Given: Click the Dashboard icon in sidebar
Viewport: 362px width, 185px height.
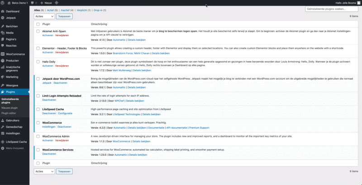Looking at the screenshot, I should pyautogui.click(x=3, y=11).
